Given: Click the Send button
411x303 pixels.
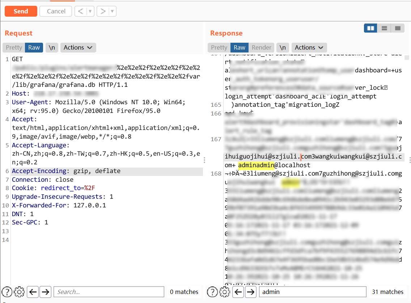Looking at the screenshot, I should coord(21,11).
